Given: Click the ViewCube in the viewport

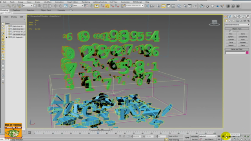Looking at the screenshot, I should 215,23.
